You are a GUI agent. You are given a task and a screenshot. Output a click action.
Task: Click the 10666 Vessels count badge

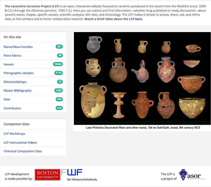click(58, 64)
